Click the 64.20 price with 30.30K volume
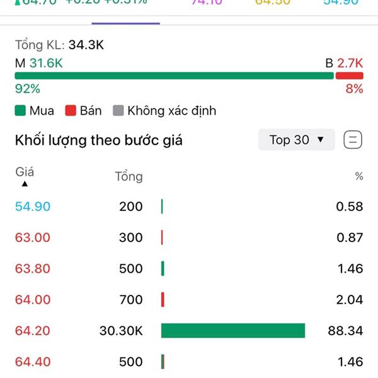Viewport: 378px width, 378px height. click(x=33, y=331)
